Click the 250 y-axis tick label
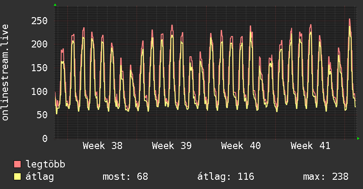The height and width of the screenshot is (189, 363). pos(40,21)
